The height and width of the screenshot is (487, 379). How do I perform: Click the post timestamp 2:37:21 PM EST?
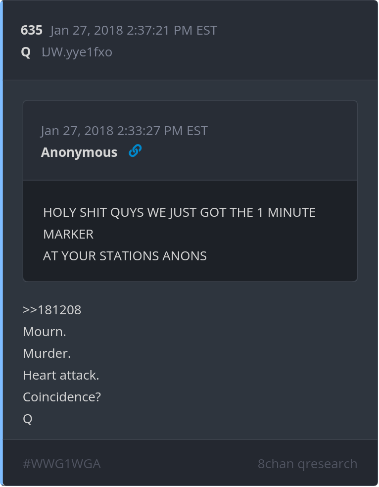pyautogui.click(x=134, y=31)
